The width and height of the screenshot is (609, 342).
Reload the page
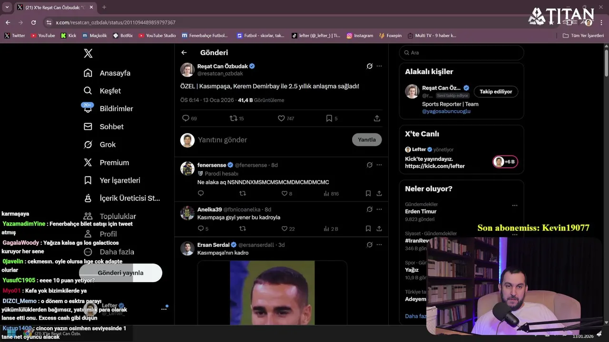[33, 22]
